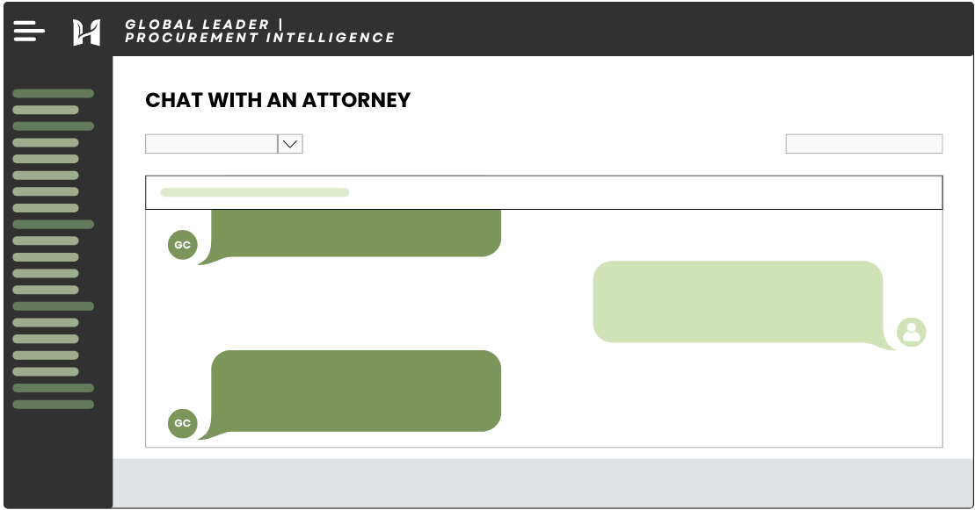975x510 pixels.
Task: Expand the dropdown arrow under the heading
Action: 290,144
